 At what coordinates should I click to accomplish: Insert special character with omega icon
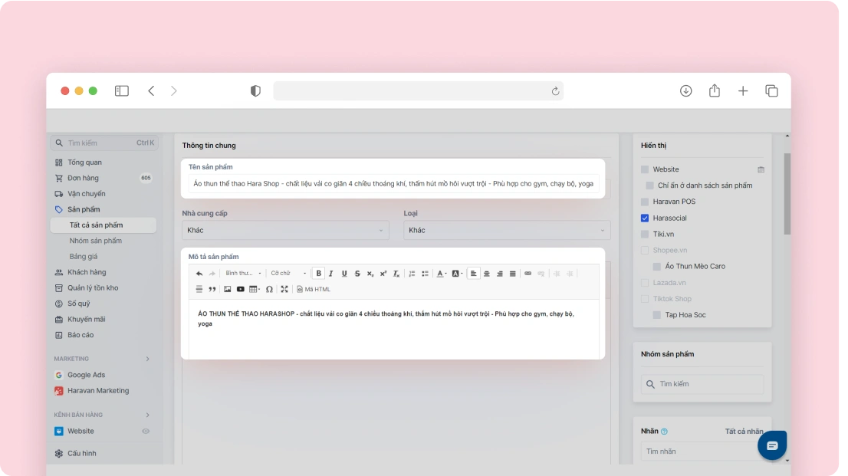269,289
